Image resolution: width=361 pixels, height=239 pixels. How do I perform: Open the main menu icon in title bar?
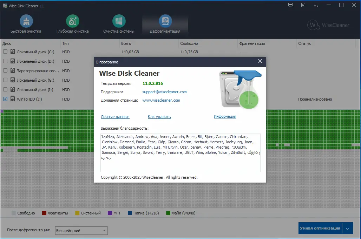tap(316, 5)
